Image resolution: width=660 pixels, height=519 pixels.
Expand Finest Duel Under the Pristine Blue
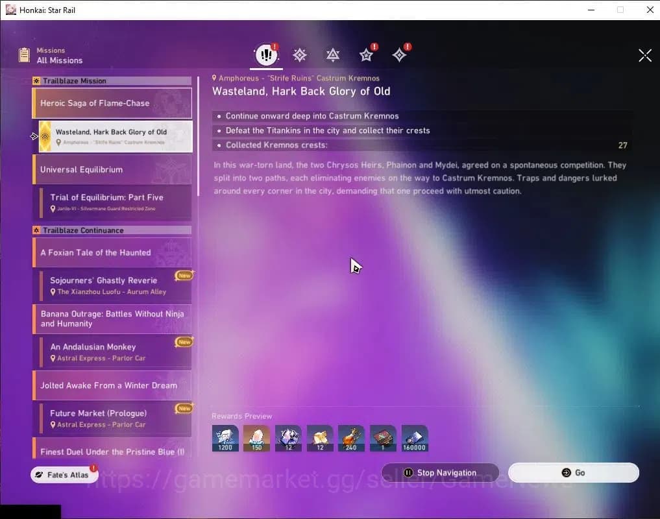112,449
